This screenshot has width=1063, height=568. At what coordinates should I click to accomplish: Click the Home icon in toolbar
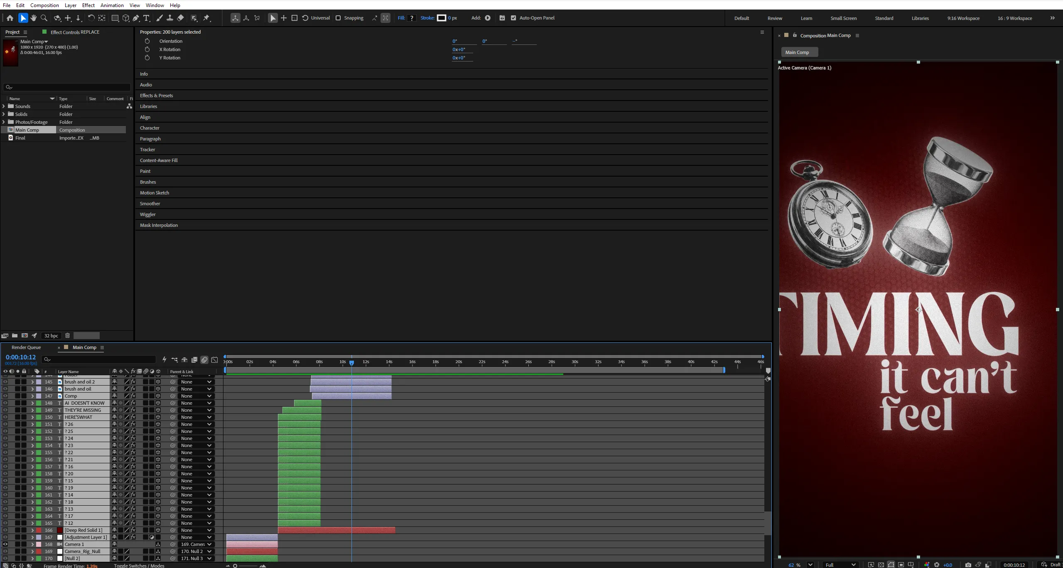[x=10, y=18]
